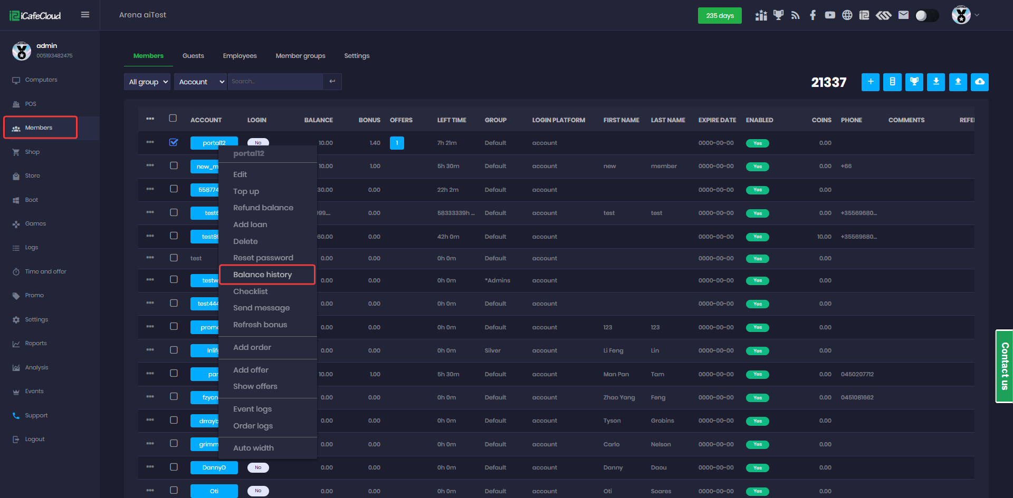Viewport: 1013px width, 498px height.
Task: Click the cloud download icon button
Action: 980,82
